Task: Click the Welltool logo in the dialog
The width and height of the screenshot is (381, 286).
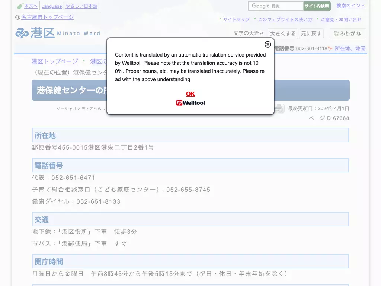Action: click(190, 103)
